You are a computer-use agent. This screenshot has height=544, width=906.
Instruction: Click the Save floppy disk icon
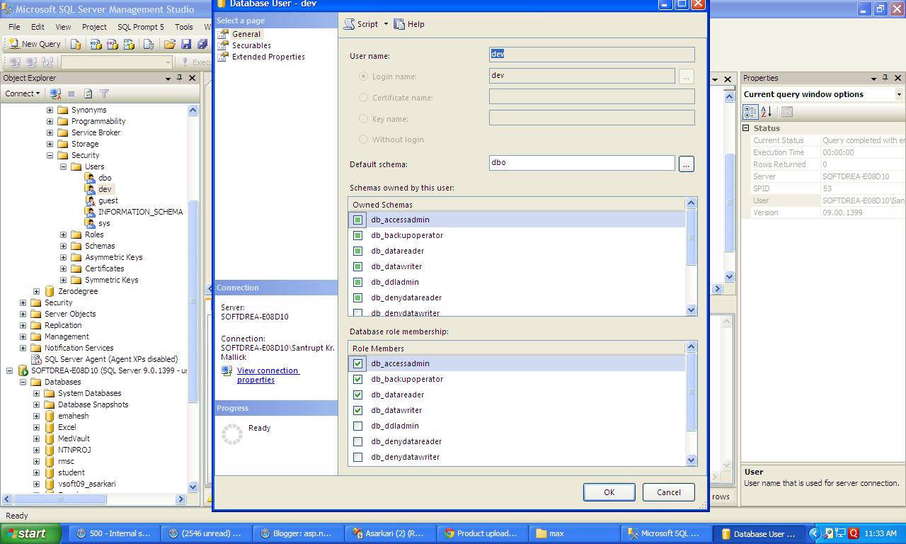click(187, 44)
